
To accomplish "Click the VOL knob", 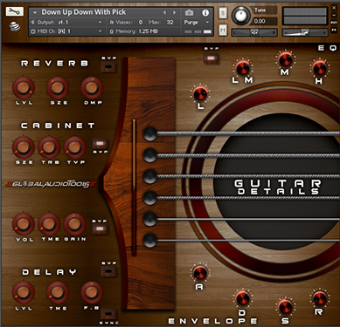I will [24, 224].
